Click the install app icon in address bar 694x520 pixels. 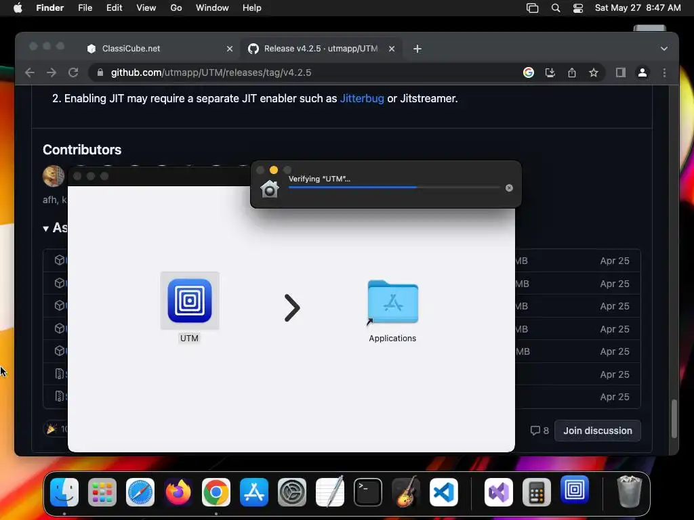550,72
